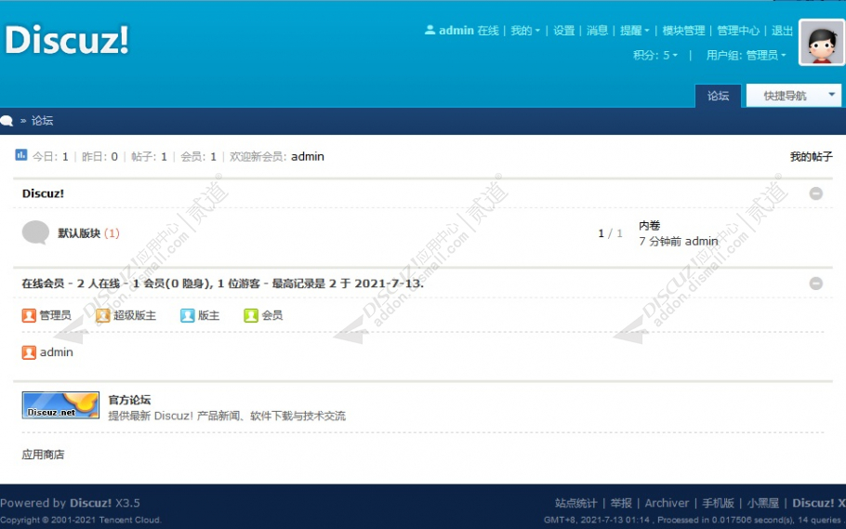This screenshot has width=846, height=529.
Task: Open the 快捷导航 quick navigation menu
Action: (x=794, y=96)
